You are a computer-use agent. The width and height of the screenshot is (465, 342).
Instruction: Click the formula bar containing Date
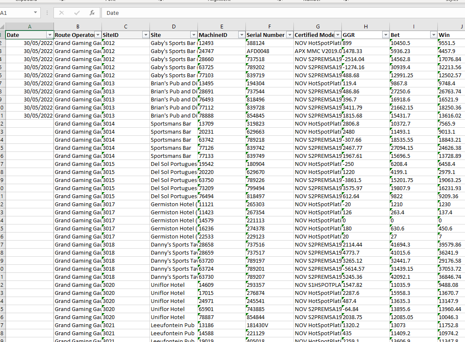point(283,13)
